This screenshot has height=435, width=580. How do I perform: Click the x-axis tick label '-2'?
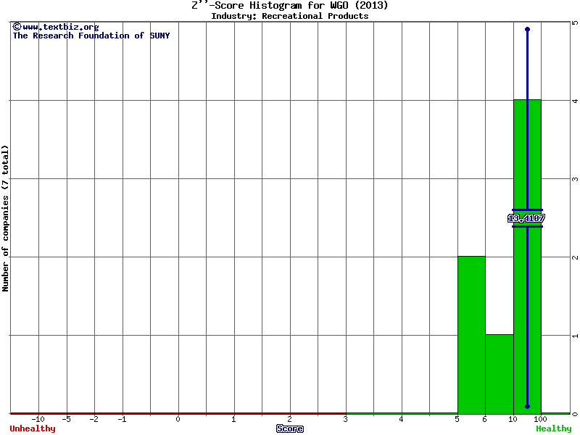point(94,419)
